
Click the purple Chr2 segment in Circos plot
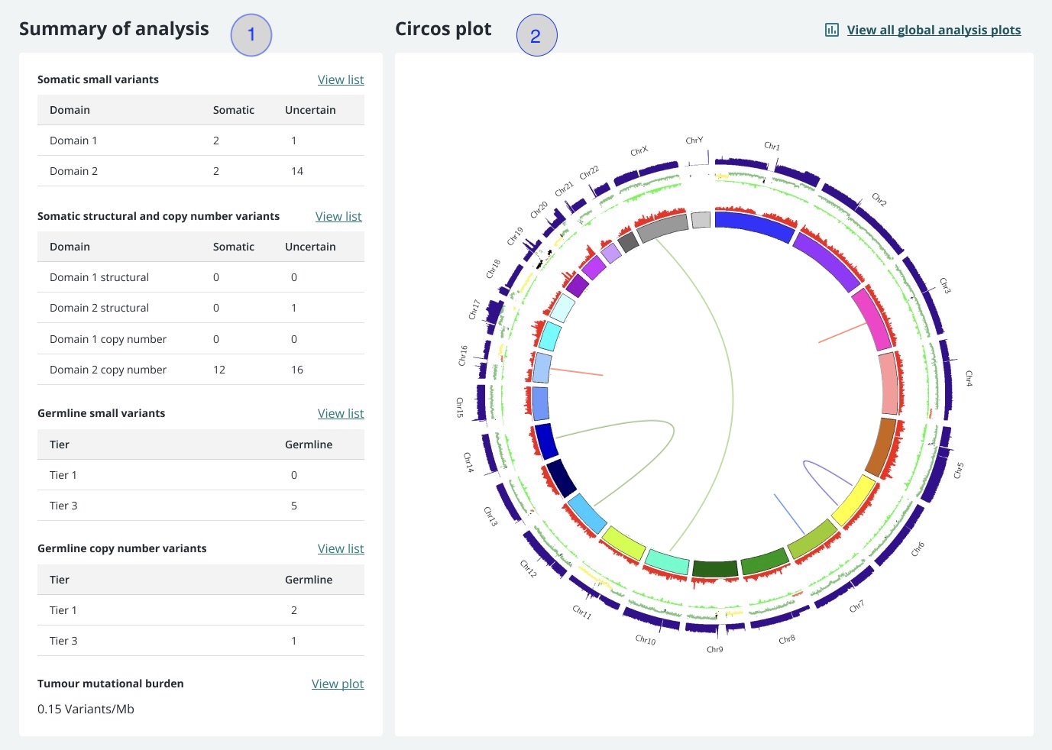[x=827, y=261]
